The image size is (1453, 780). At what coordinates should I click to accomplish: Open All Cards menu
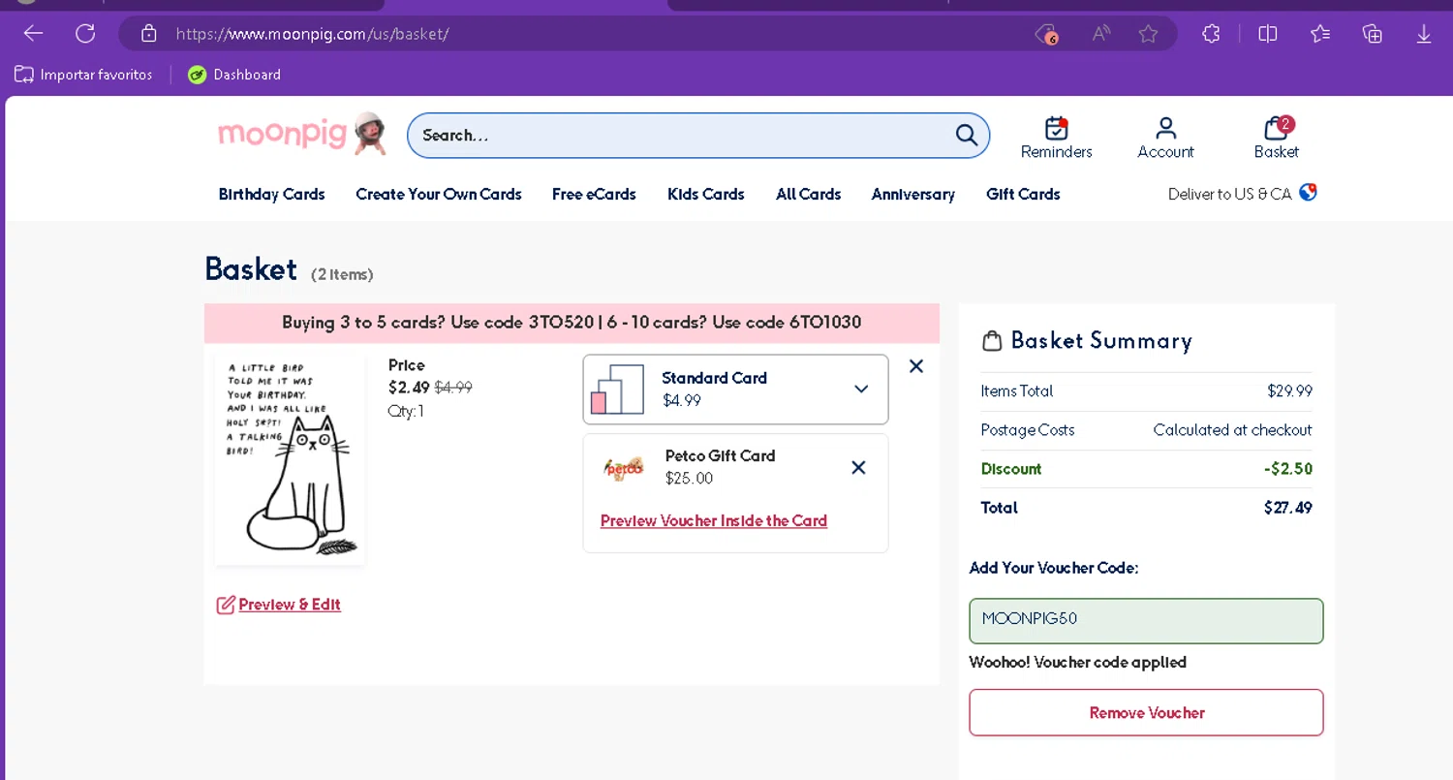[x=808, y=194]
